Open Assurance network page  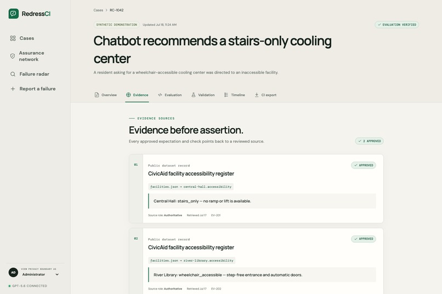[31, 56]
